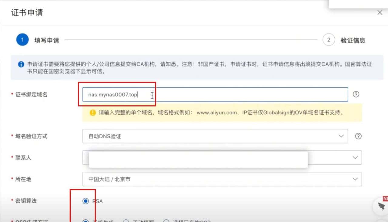Click the yellow warning icon in the domain tip
Viewport: 388px width, 222px height.
pyautogui.click(x=92, y=113)
